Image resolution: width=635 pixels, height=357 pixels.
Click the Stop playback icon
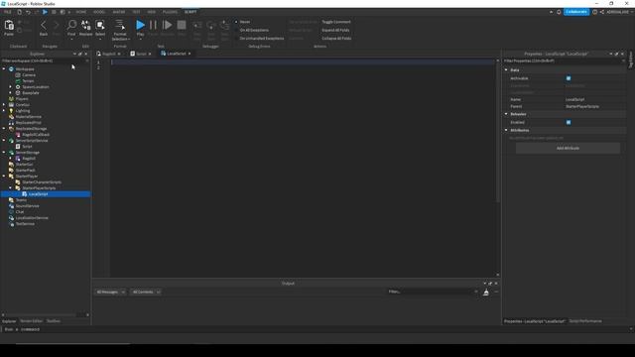[x=182, y=25]
